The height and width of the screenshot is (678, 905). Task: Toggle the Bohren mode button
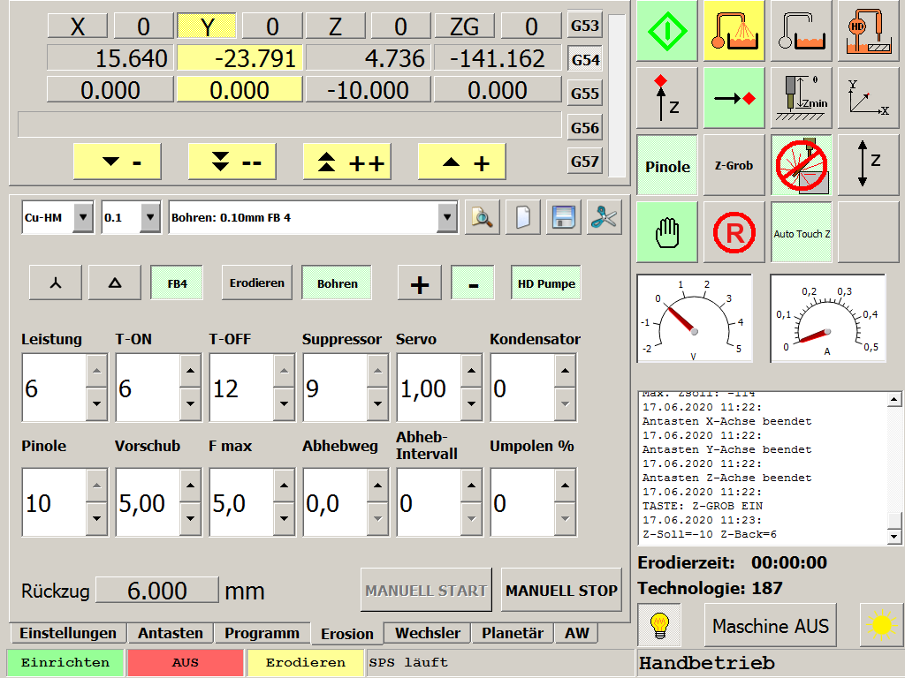point(337,283)
